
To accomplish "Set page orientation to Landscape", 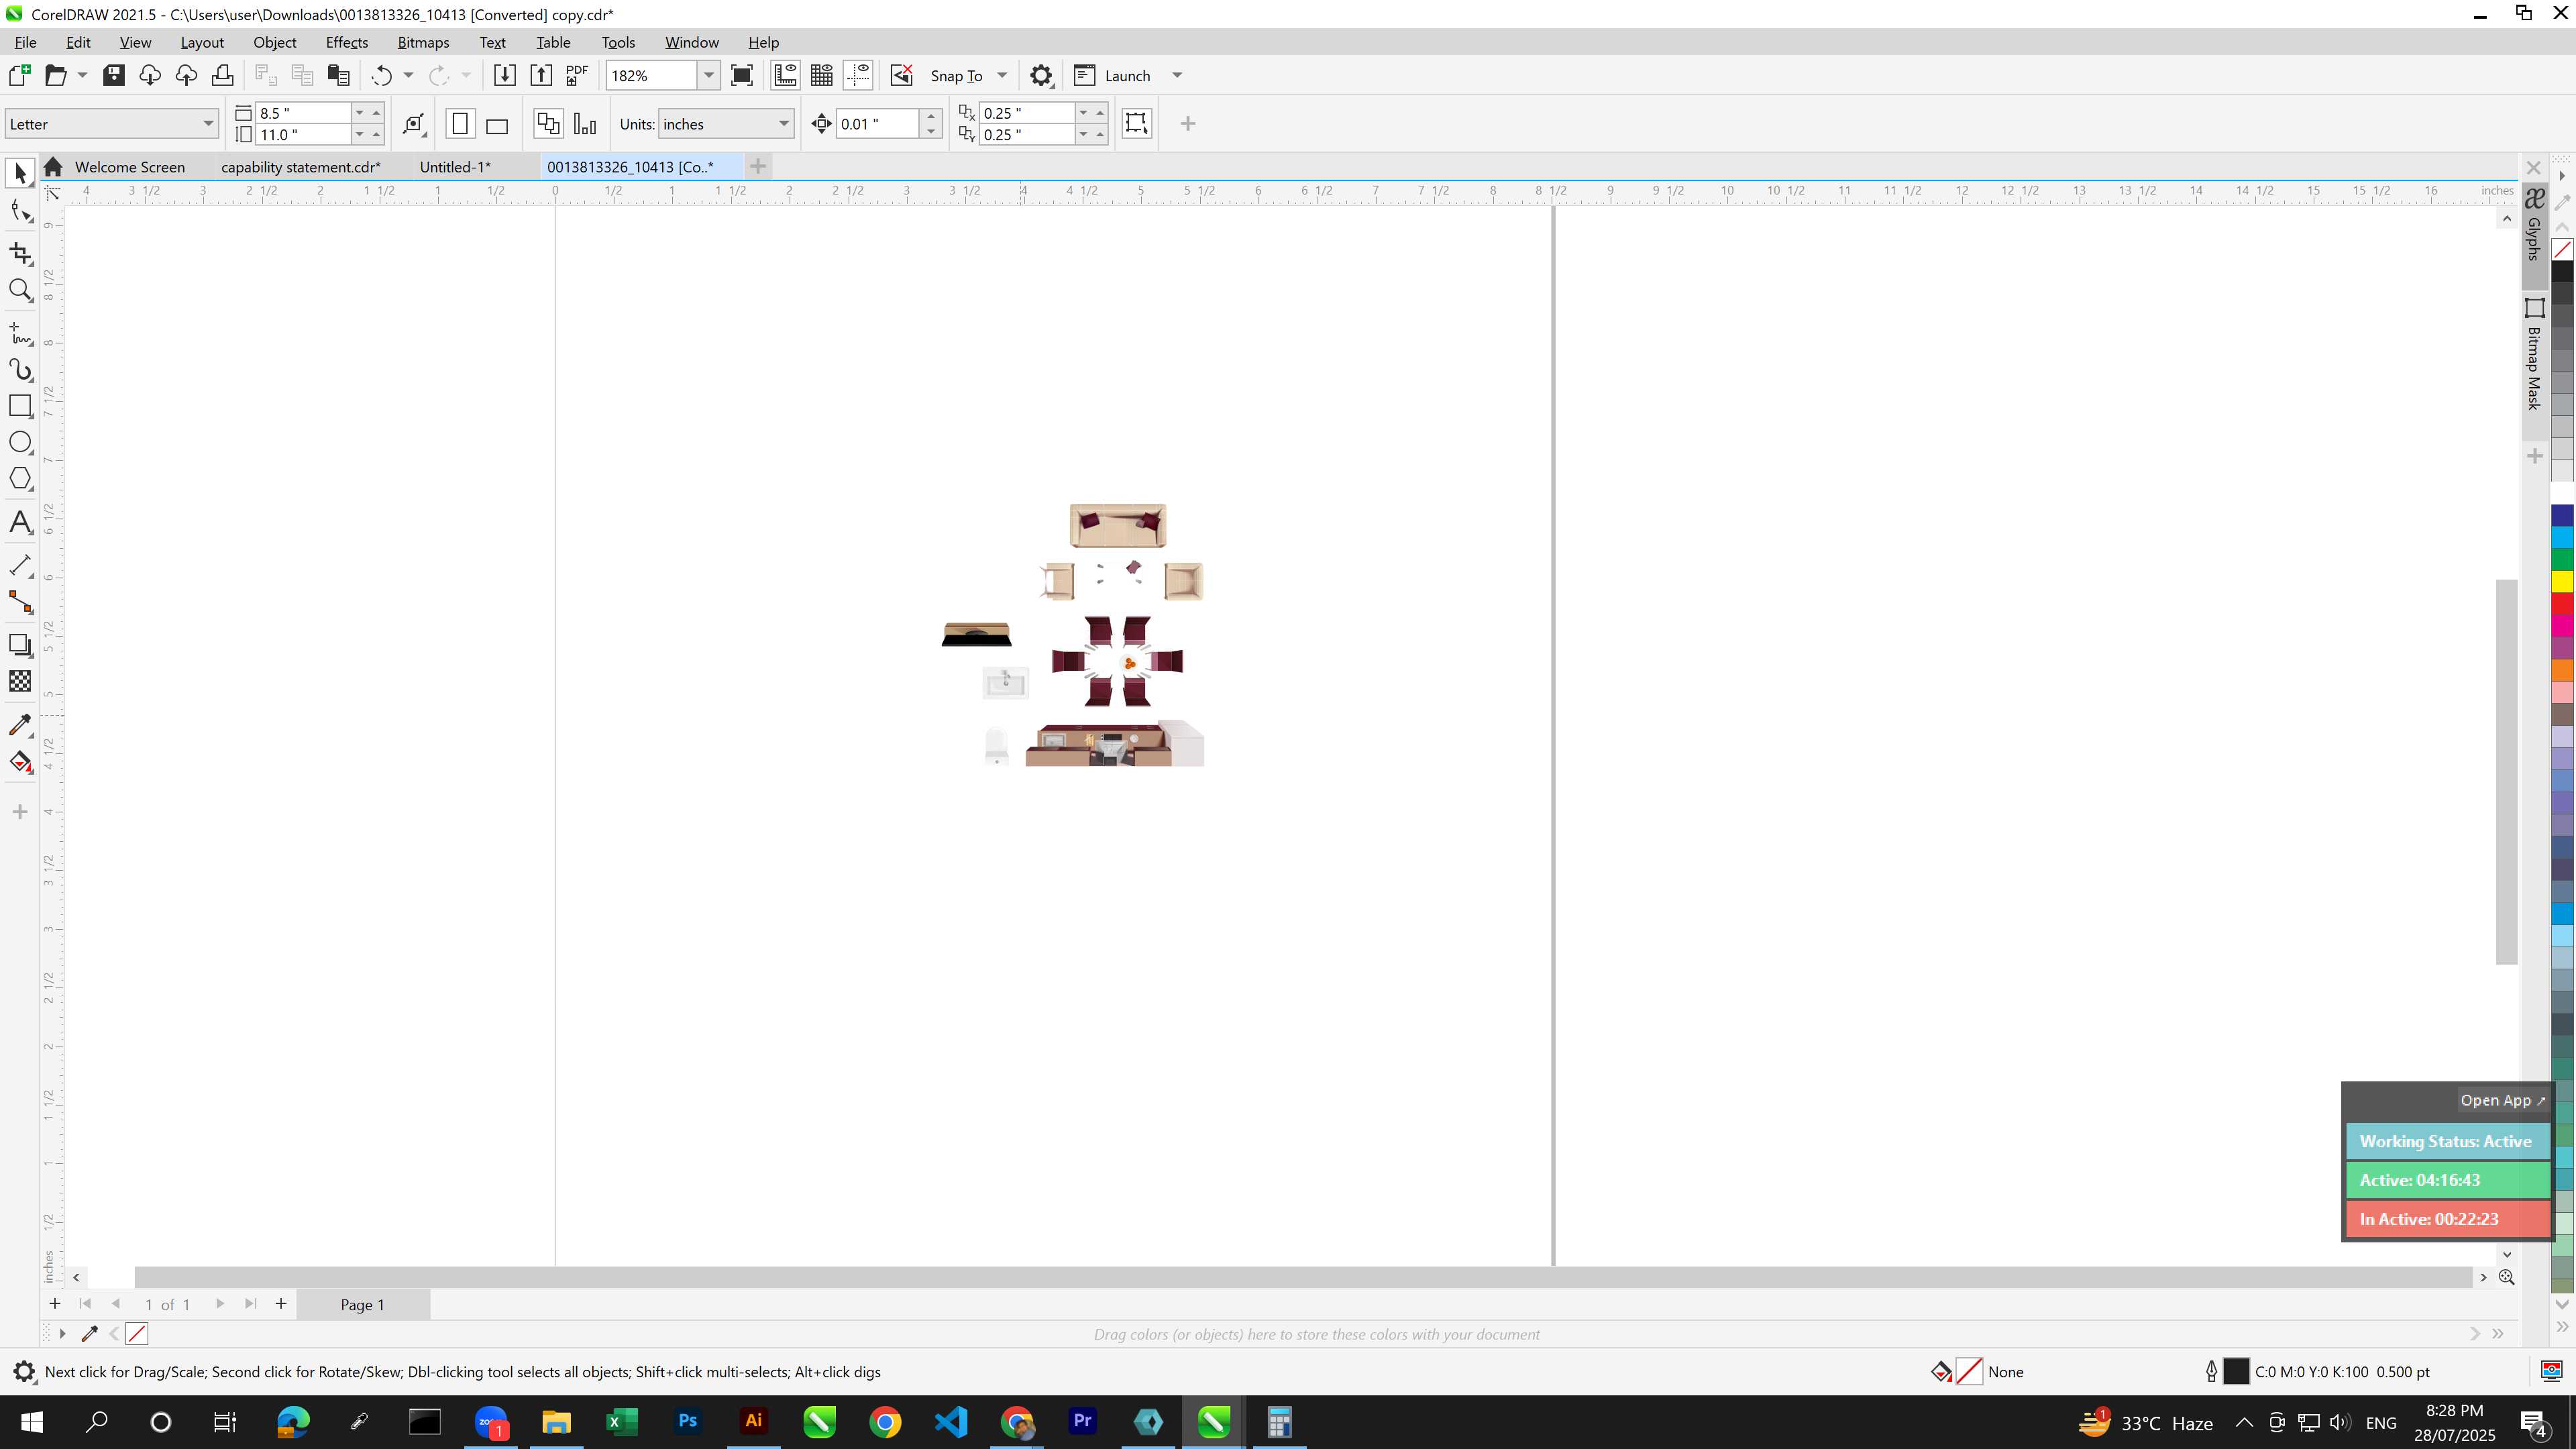I will tap(497, 124).
